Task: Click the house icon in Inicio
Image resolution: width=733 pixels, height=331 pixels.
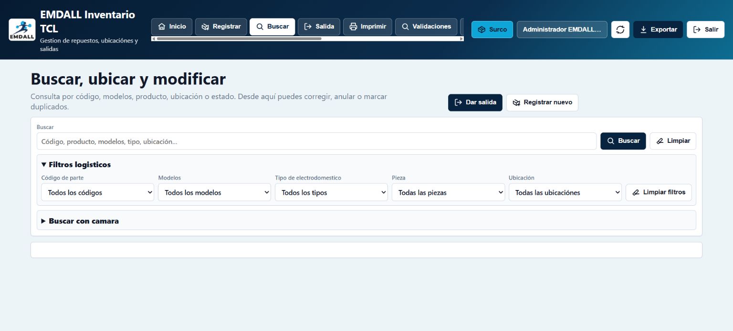Action: tap(162, 27)
